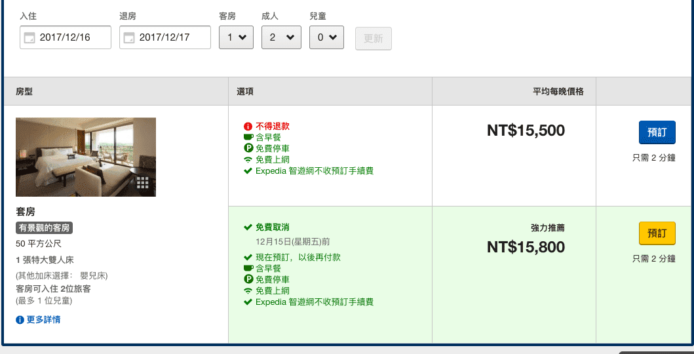Click the check-in calendar icon
Screen dimensions: 694x354
(x=29, y=37)
